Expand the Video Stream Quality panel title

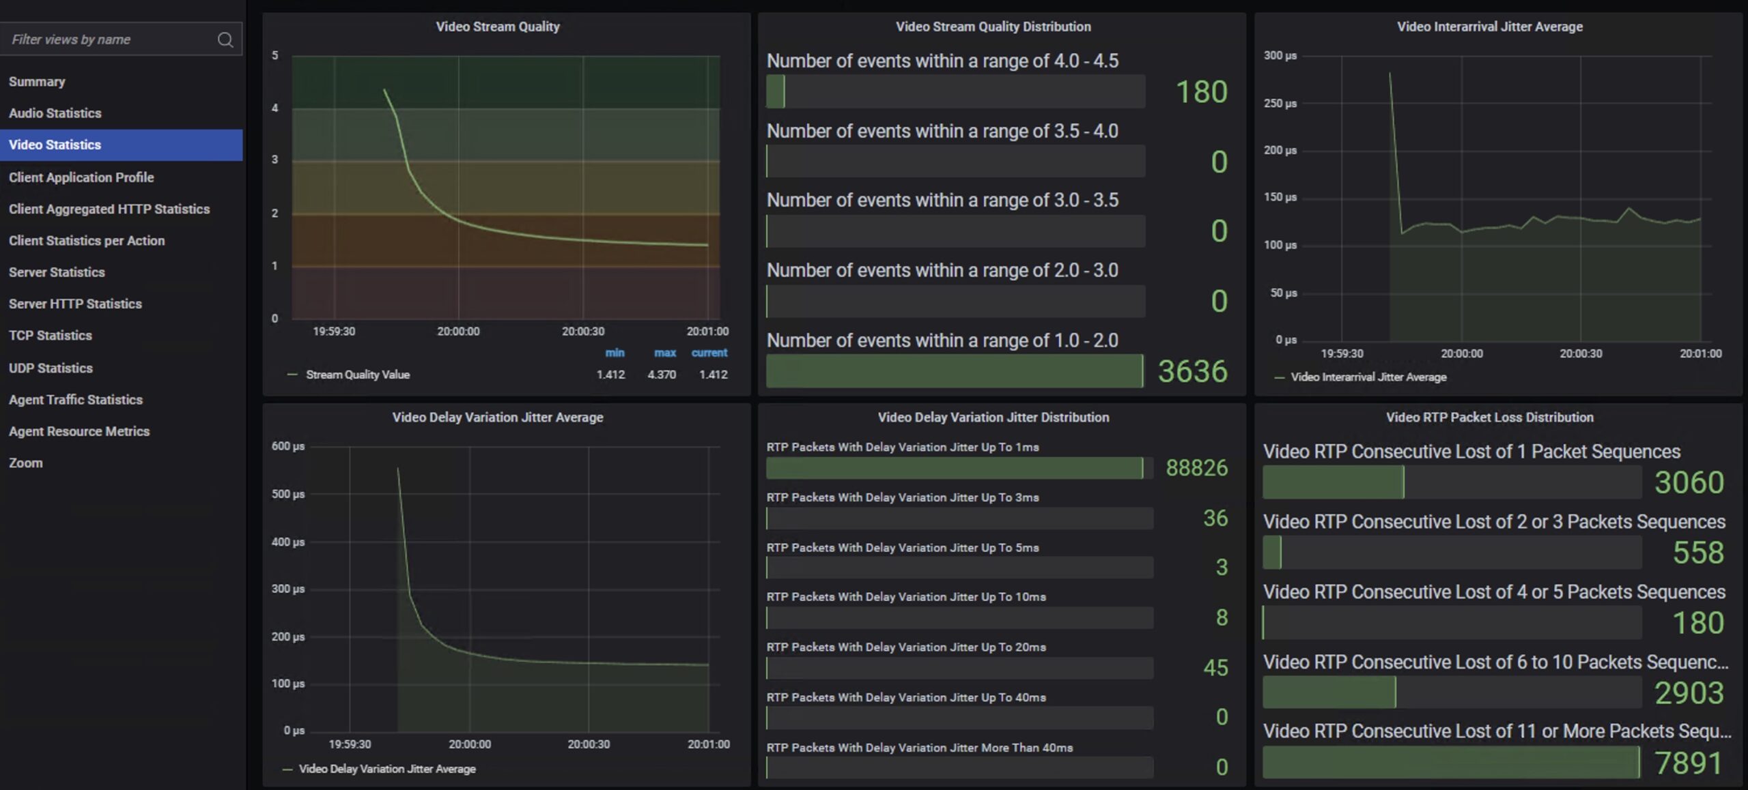click(x=497, y=27)
